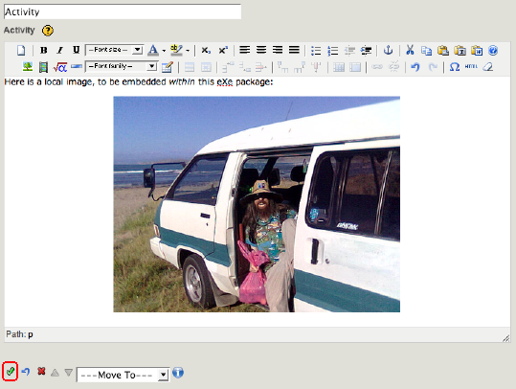
Task: Click the indent icon
Action: (366, 51)
